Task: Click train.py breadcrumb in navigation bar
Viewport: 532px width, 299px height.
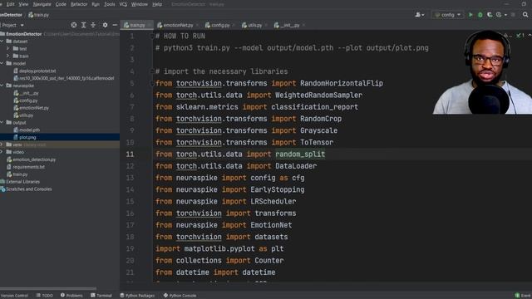Action: click(38, 15)
